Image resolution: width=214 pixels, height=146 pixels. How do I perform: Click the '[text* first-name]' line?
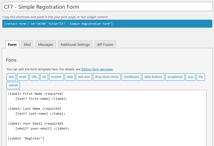(41, 99)
